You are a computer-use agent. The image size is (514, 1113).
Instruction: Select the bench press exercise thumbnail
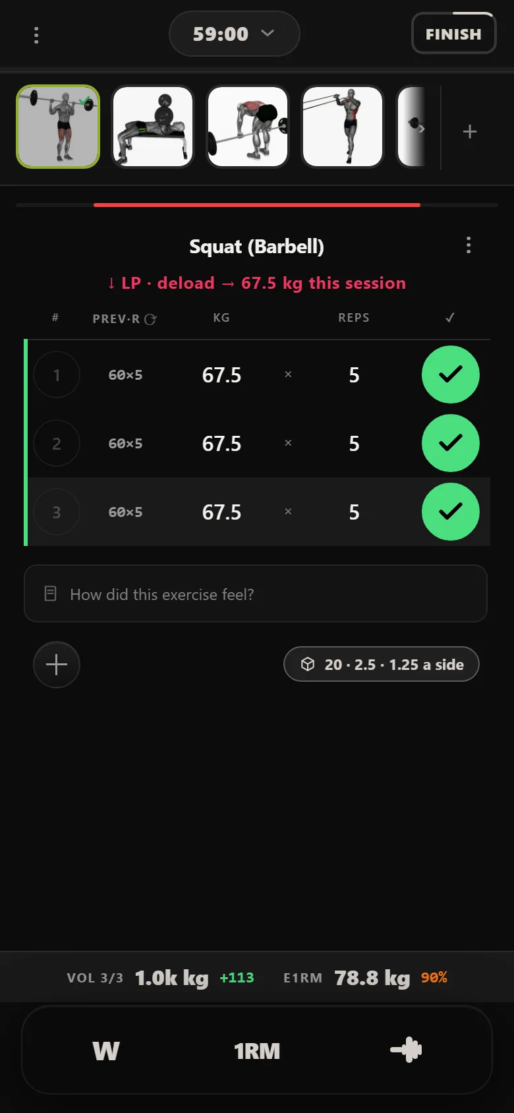(153, 127)
